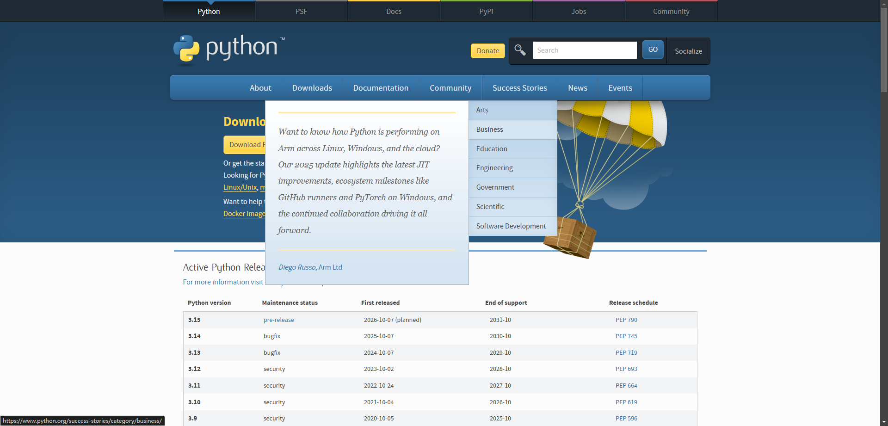The image size is (888, 426).
Task: Click the 2029-10 end of support cell
Action: (500, 353)
